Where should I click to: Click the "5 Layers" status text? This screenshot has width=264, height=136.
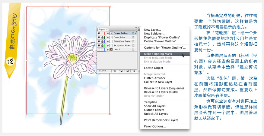(102, 71)
